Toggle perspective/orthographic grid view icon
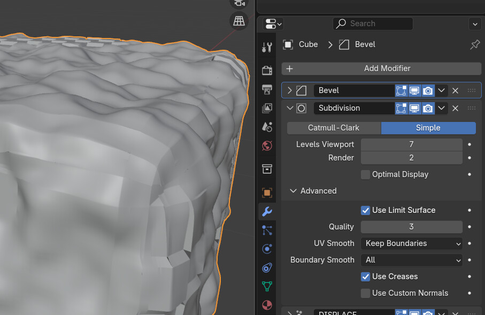485x315 pixels. point(239,21)
